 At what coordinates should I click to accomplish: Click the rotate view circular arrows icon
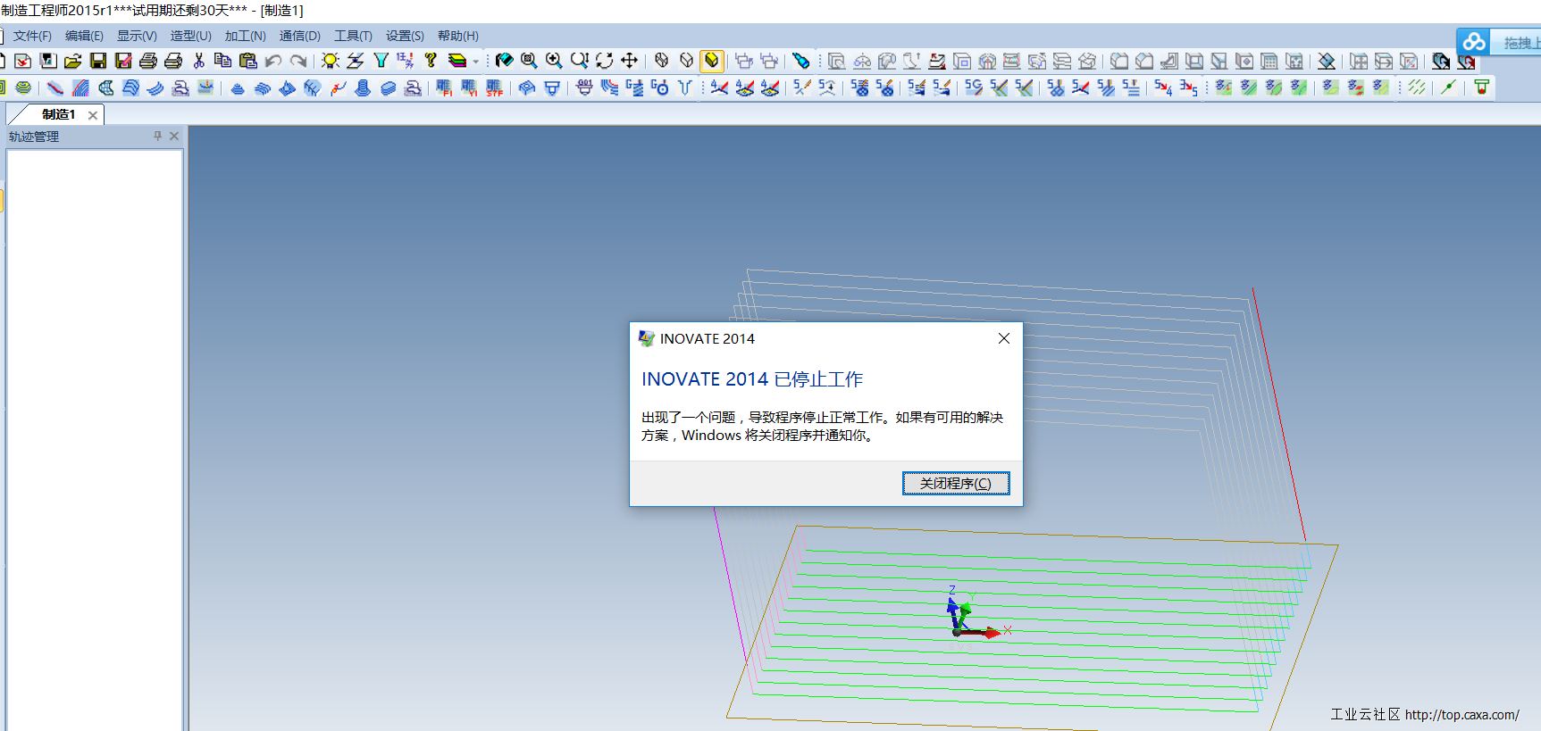[604, 61]
